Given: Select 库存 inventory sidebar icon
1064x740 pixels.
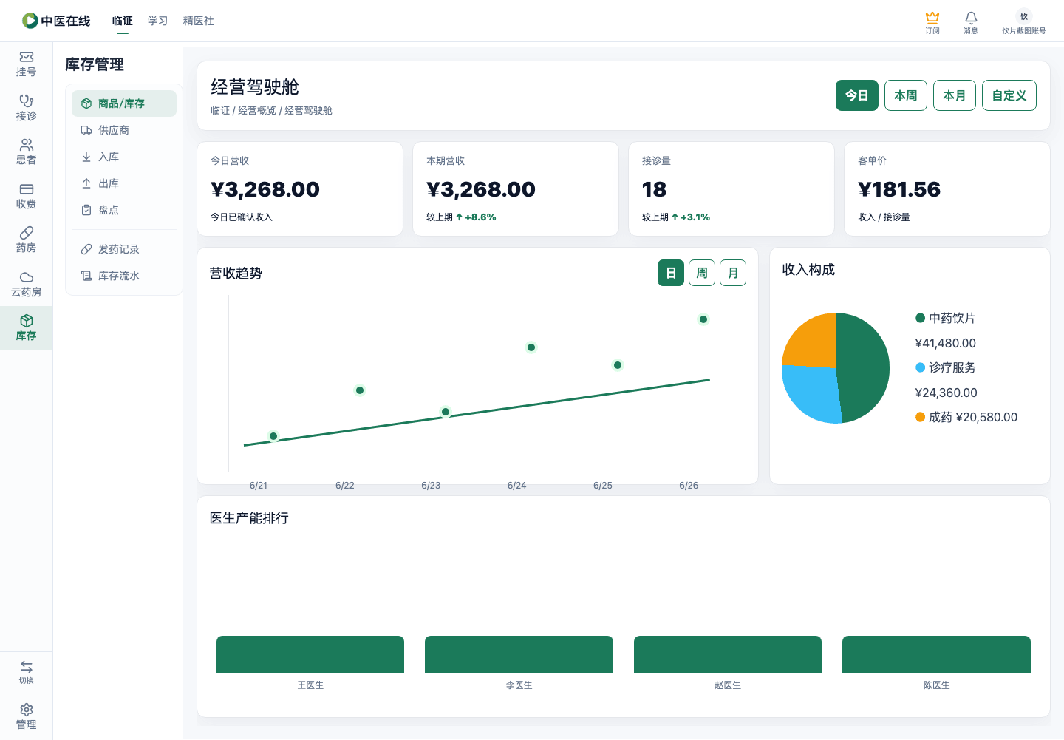Looking at the screenshot, I should (x=26, y=328).
